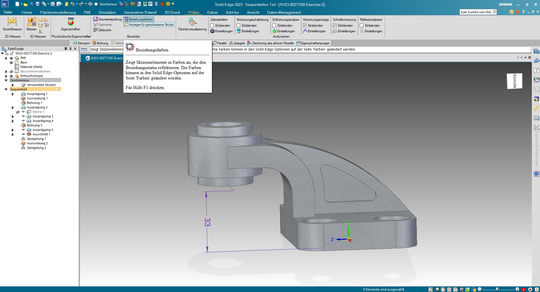Viewport: 540px width, 292px height.
Task: Expand Ausprägung 2 feature node
Action: tap(13, 108)
